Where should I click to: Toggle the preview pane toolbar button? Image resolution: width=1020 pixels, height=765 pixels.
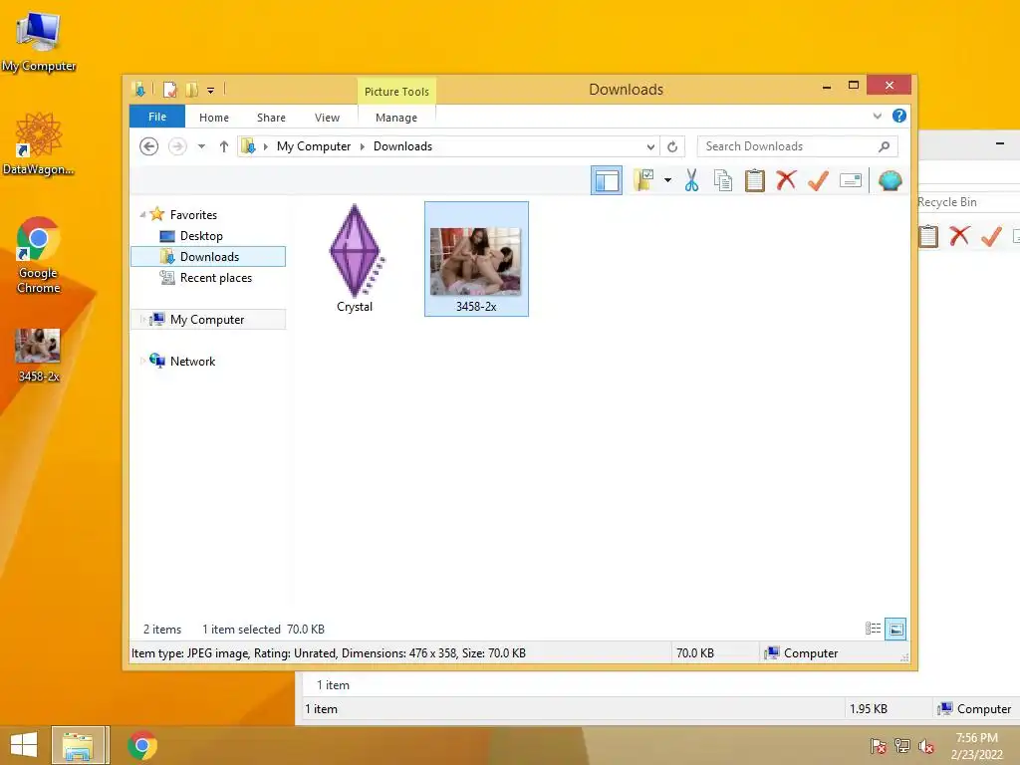pyautogui.click(x=607, y=180)
